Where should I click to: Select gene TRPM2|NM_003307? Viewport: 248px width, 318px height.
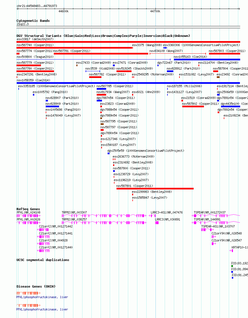click(x=104, y=216)
